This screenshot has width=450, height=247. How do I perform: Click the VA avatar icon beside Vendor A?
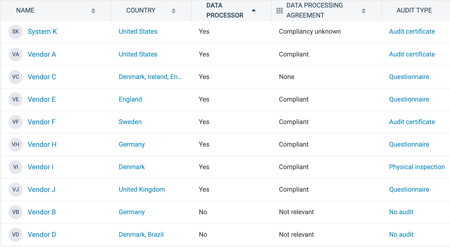point(15,54)
